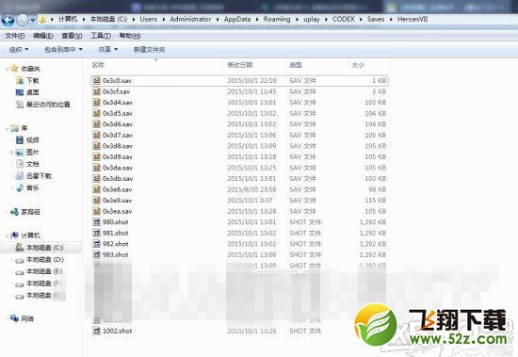Select 本地磁盘 (C:) breadcrumb segment
This screenshot has height=357, width=518.
click(108, 19)
